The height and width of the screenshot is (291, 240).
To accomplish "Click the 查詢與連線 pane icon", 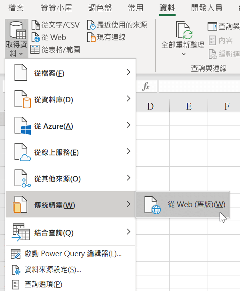I will (212, 26).
